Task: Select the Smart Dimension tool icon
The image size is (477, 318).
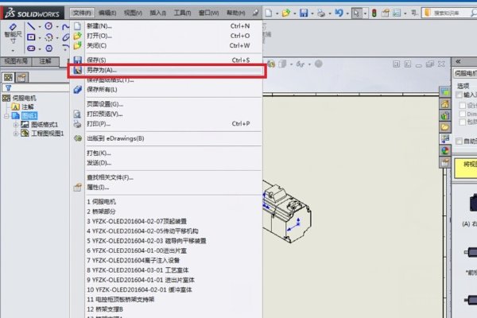Action: [13, 27]
